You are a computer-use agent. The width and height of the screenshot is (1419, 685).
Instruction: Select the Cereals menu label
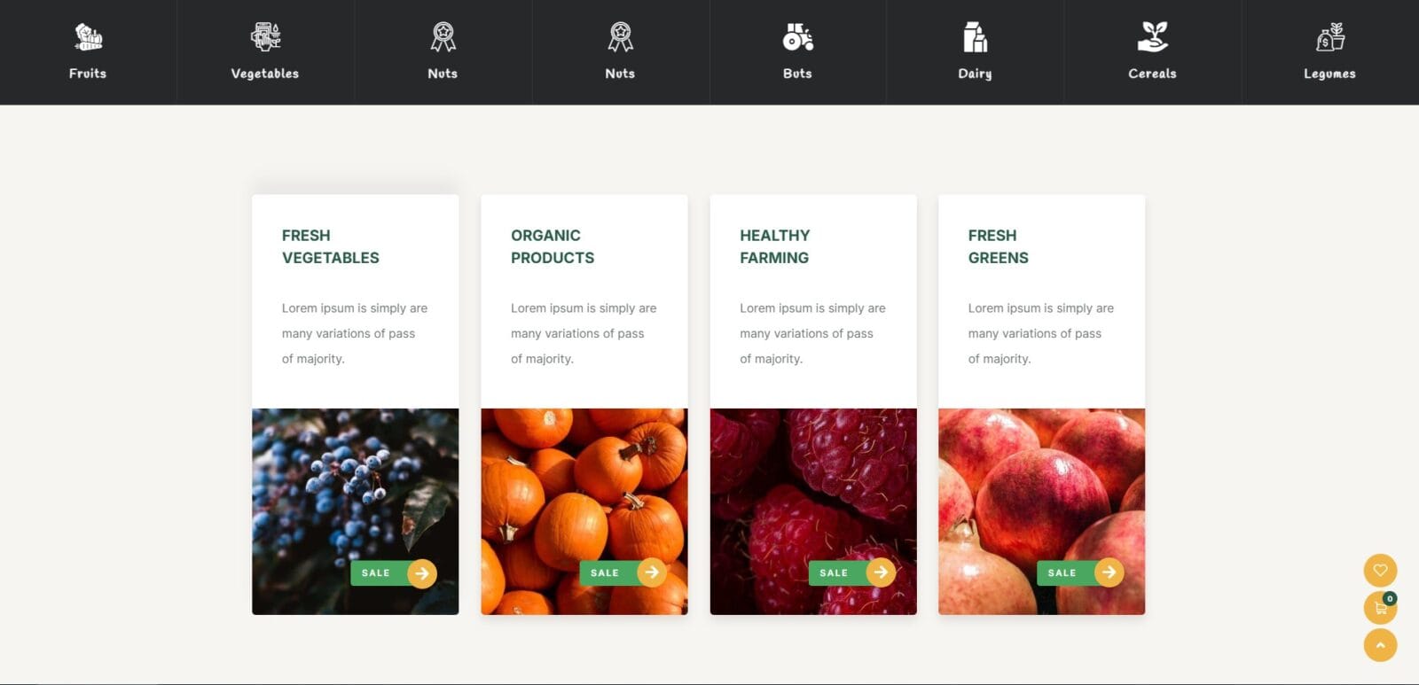point(1152,74)
